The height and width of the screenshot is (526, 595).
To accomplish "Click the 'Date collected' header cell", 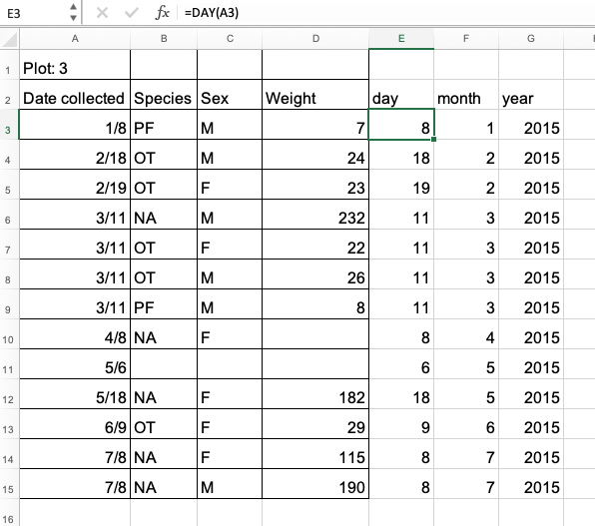I will pos(75,95).
